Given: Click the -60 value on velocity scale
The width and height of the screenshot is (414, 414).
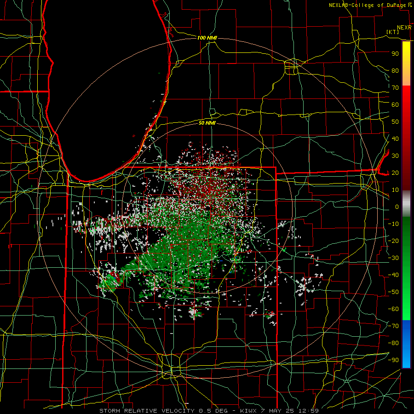Looking at the screenshot, I should 393,309.
